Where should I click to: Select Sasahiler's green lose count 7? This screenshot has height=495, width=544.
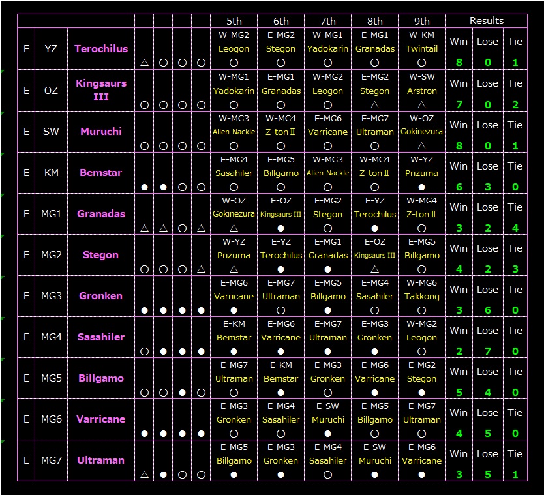click(487, 351)
